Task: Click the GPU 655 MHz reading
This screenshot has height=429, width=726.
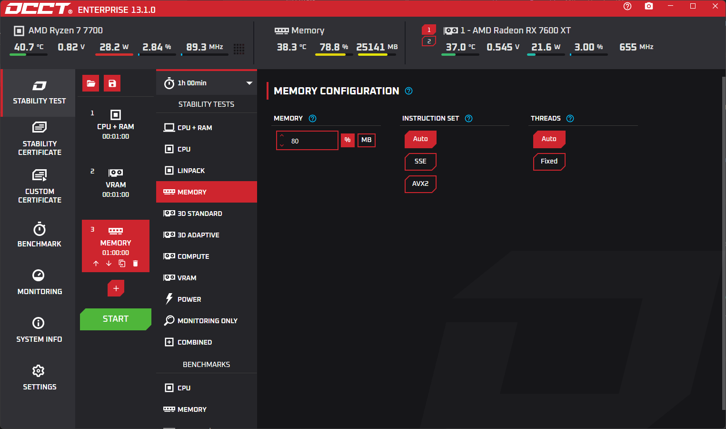Action: point(636,47)
